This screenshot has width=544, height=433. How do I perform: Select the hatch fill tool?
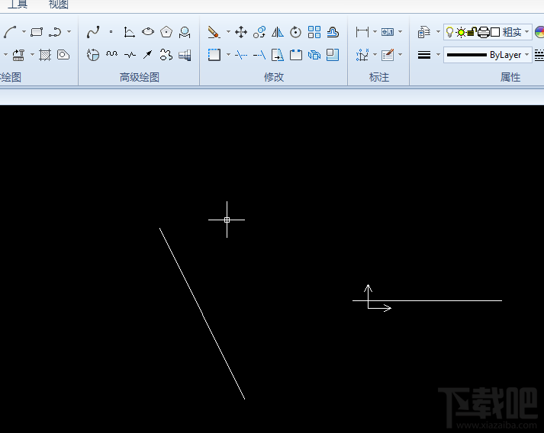[45, 55]
